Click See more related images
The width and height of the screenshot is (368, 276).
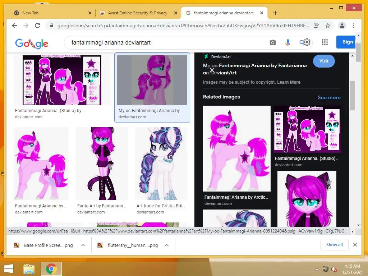pyautogui.click(x=329, y=97)
